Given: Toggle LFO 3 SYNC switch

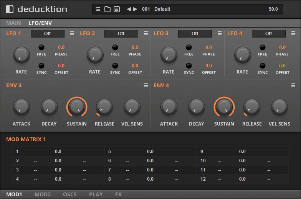Looking at the screenshot, I should [189, 66].
